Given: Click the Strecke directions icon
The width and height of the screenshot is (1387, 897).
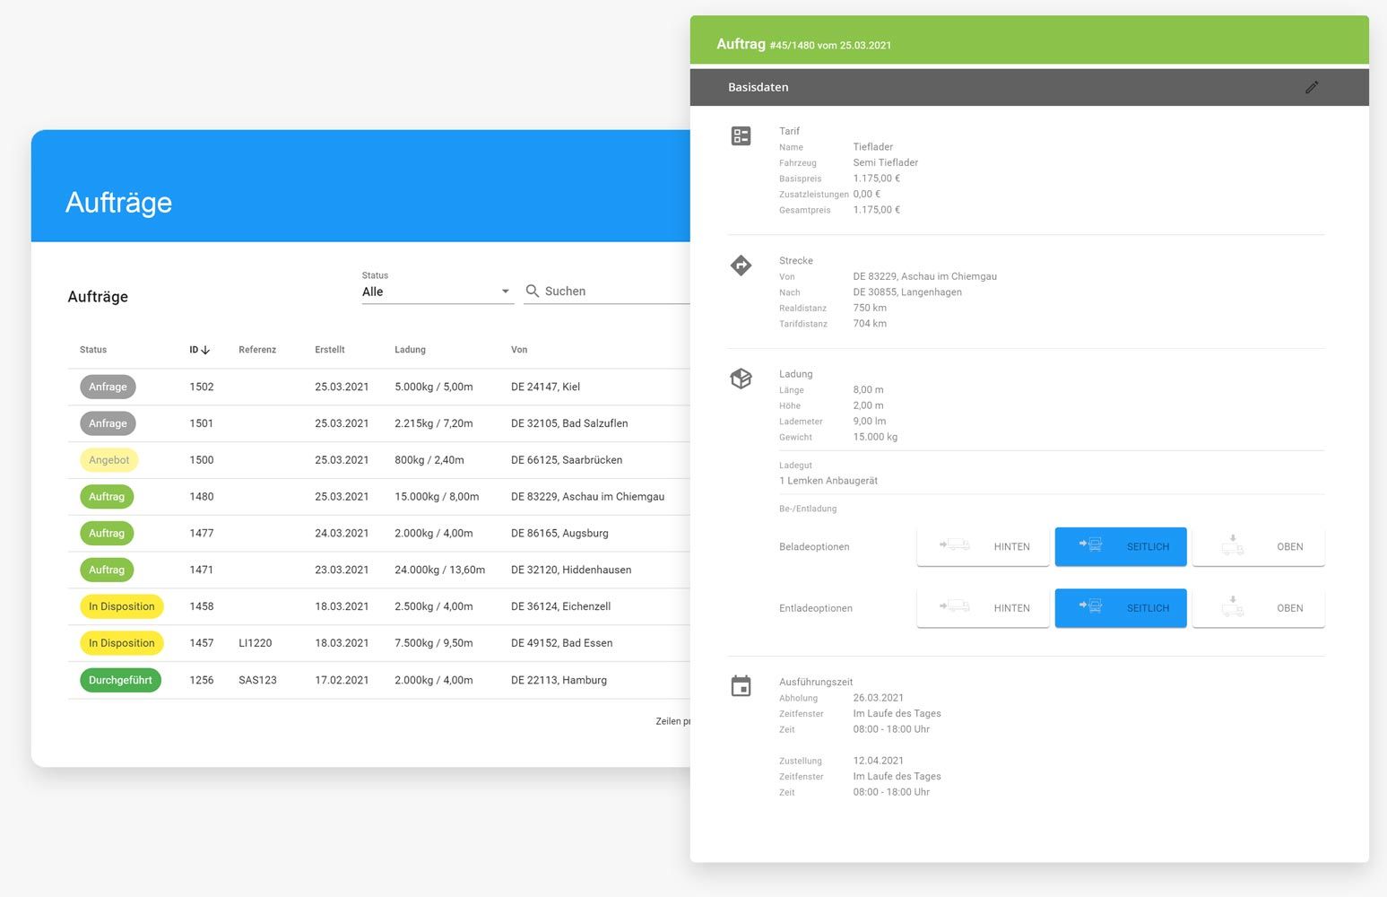Looking at the screenshot, I should click(741, 266).
